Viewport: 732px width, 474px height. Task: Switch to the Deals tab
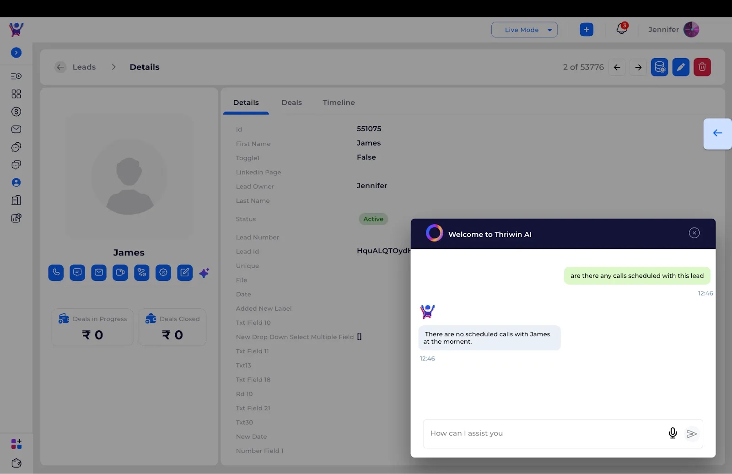[292, 103]
